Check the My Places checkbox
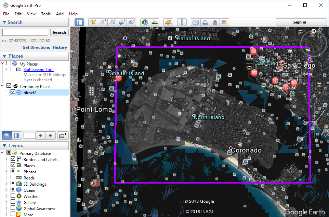 click(9, 63)
